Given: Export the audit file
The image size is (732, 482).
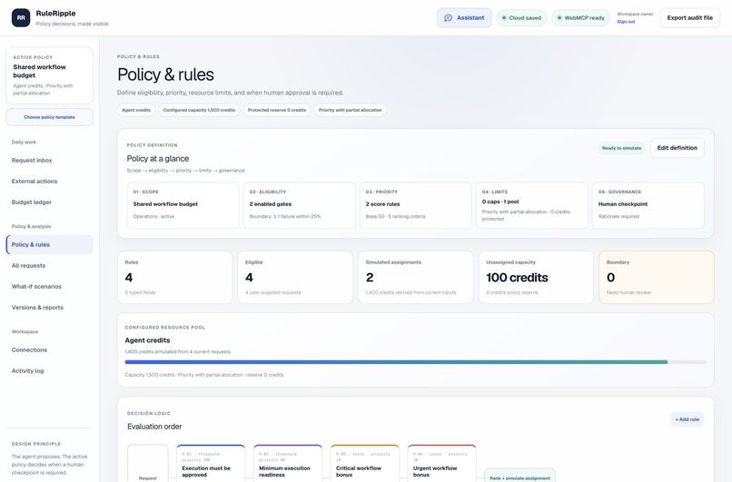Looking at the screenshot, I should (689, 18).
